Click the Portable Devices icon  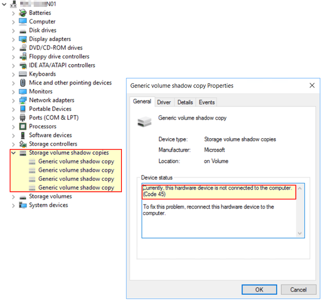tap(23, 109)
